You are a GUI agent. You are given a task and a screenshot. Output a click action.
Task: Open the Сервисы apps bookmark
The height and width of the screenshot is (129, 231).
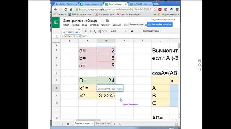(60, 14)
